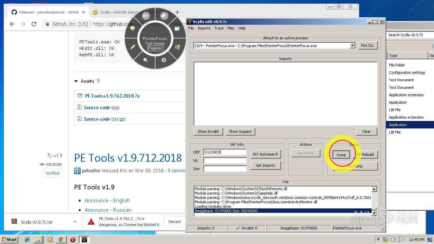The width and height of the screenshot is (434, 244).
Task: Click the Show Invalid button
Action: [208, 131]
